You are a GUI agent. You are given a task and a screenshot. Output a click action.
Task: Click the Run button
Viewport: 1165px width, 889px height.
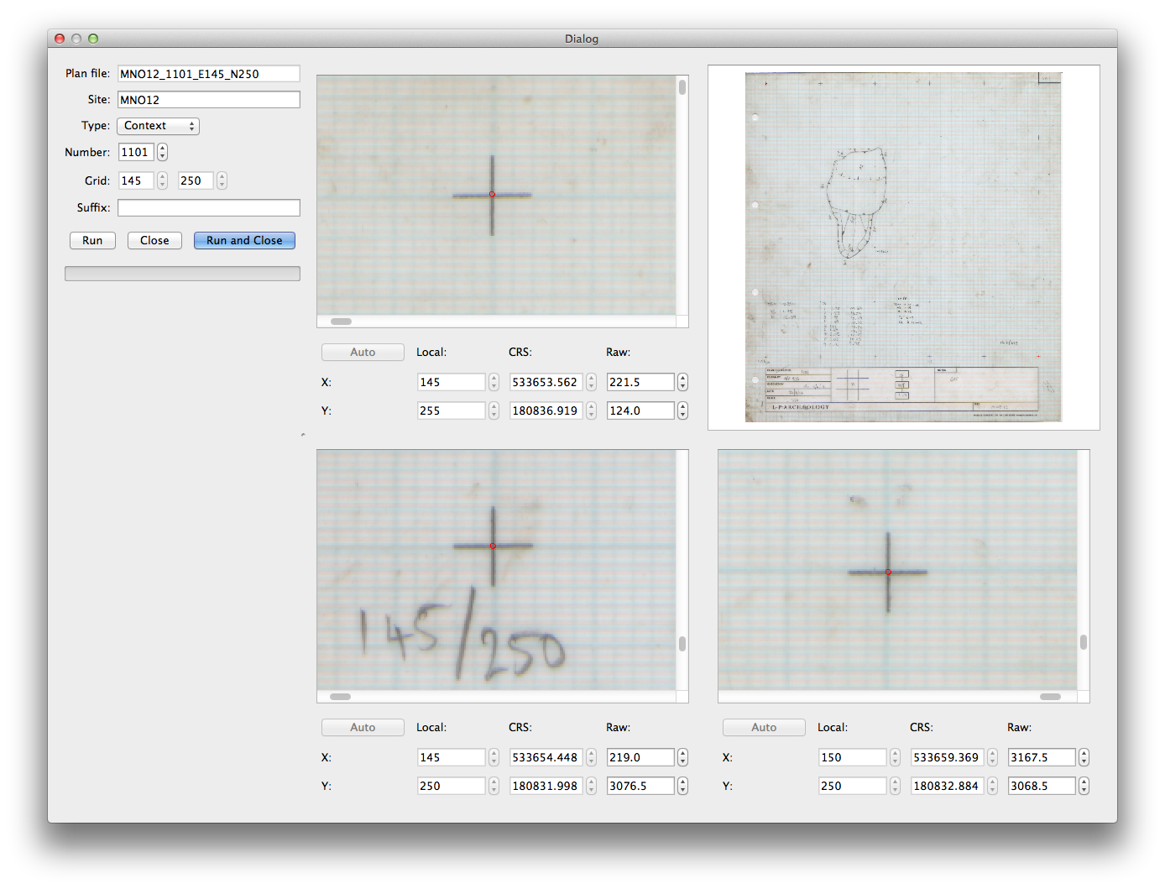[92, 240]
